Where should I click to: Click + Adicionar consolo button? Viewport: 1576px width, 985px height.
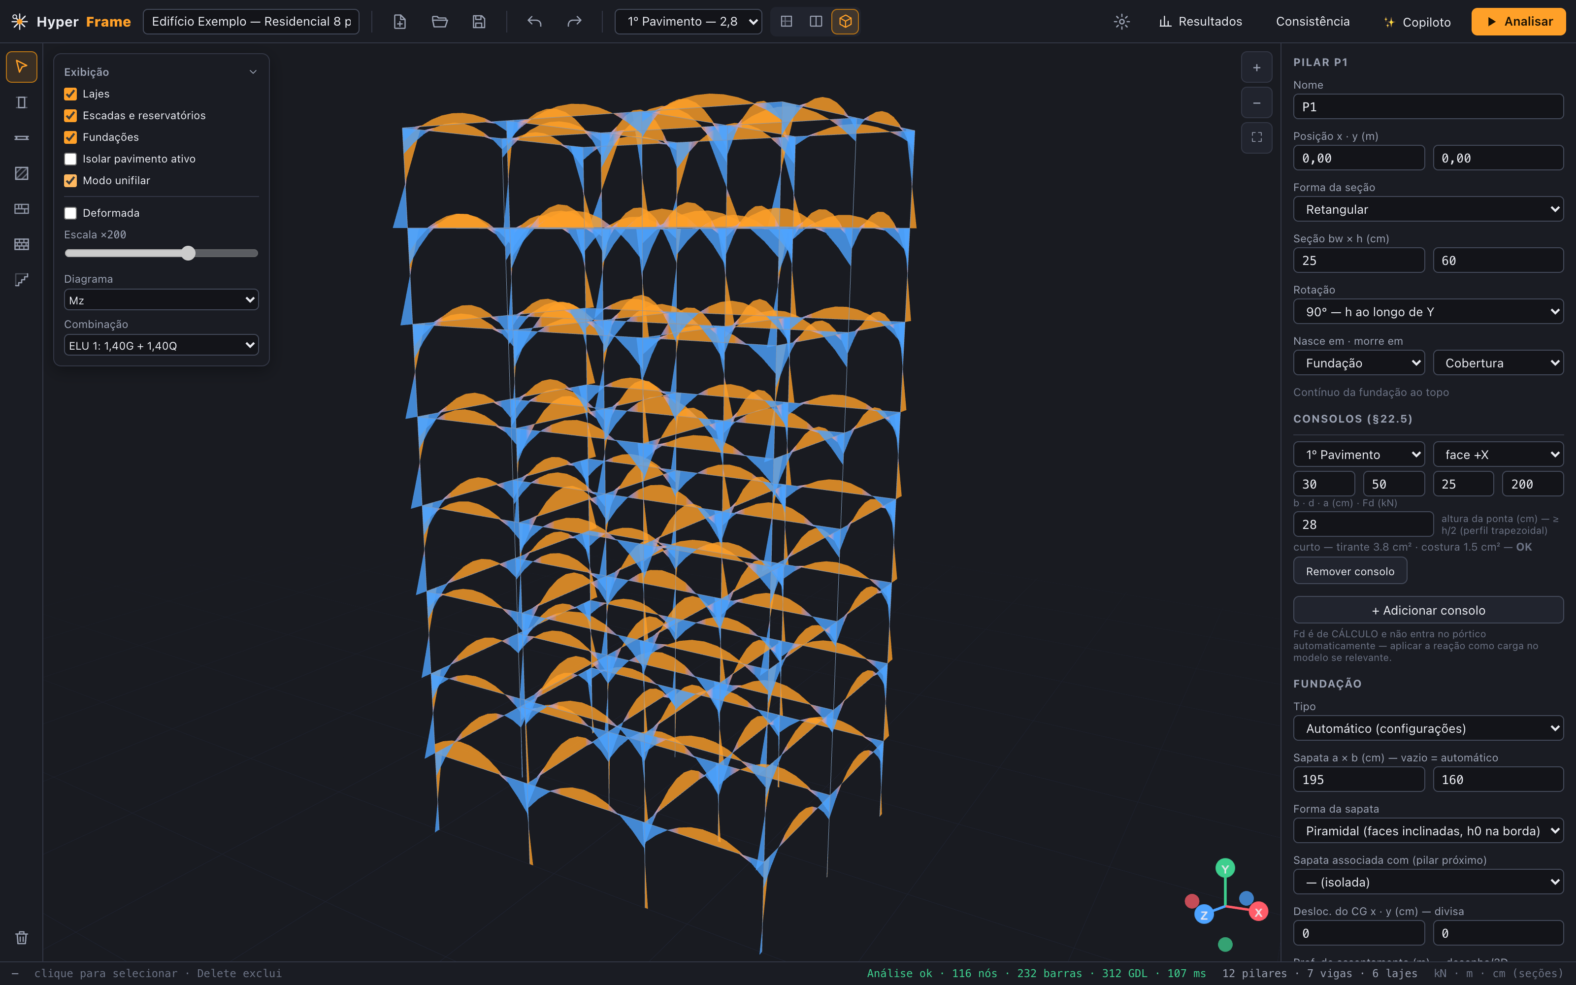1428,610
